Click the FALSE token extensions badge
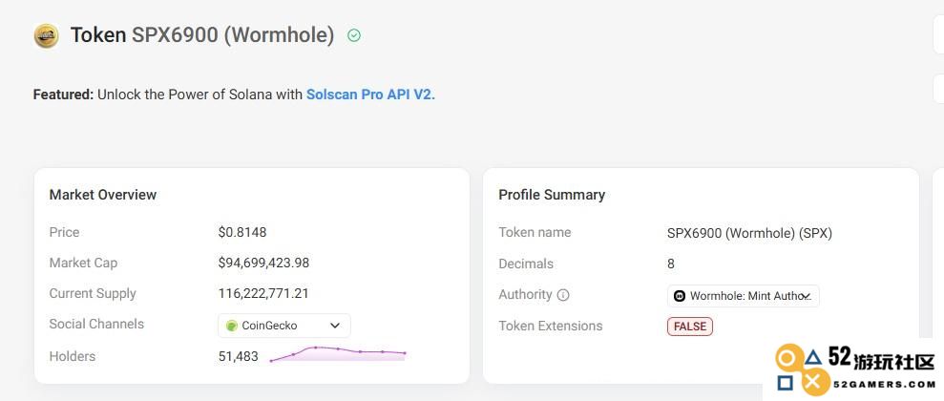This screenshot has width=944, height=401. click(690, 327)
